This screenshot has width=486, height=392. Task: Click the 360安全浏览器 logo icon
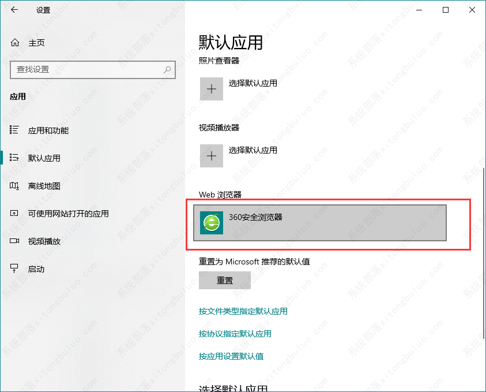[212, 222]
